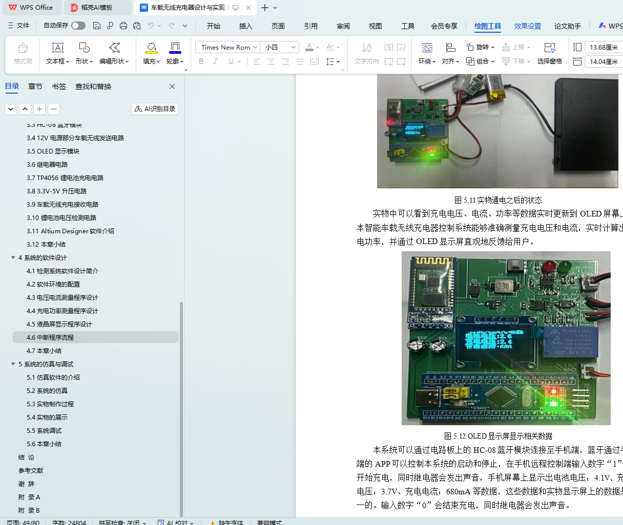Click the AI识别目录 button
The image size is (623, 525).
point(155,108)
